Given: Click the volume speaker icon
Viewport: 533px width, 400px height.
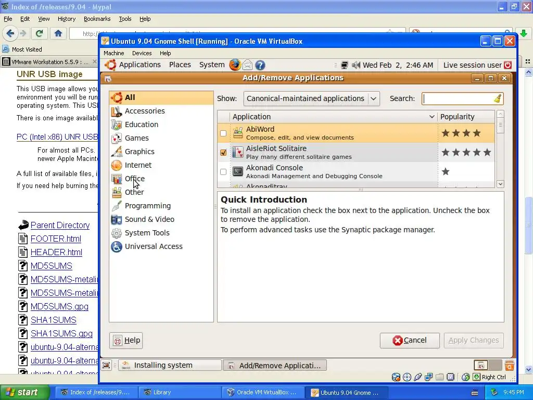Looking at the screenshot, I should pos(356,65).
